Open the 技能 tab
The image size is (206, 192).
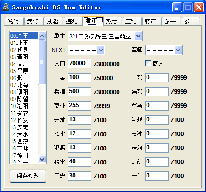click(53, 21)
